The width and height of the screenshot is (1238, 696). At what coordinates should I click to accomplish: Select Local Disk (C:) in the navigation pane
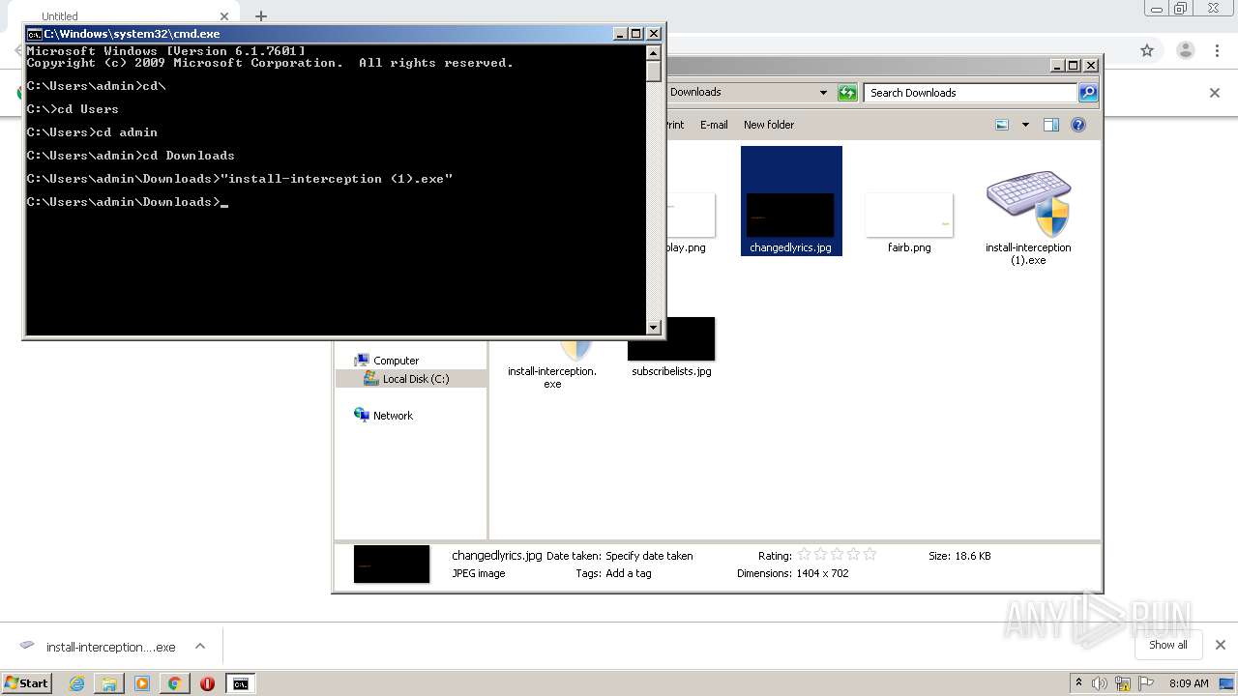pyautogui.click(x=415, y=379)
